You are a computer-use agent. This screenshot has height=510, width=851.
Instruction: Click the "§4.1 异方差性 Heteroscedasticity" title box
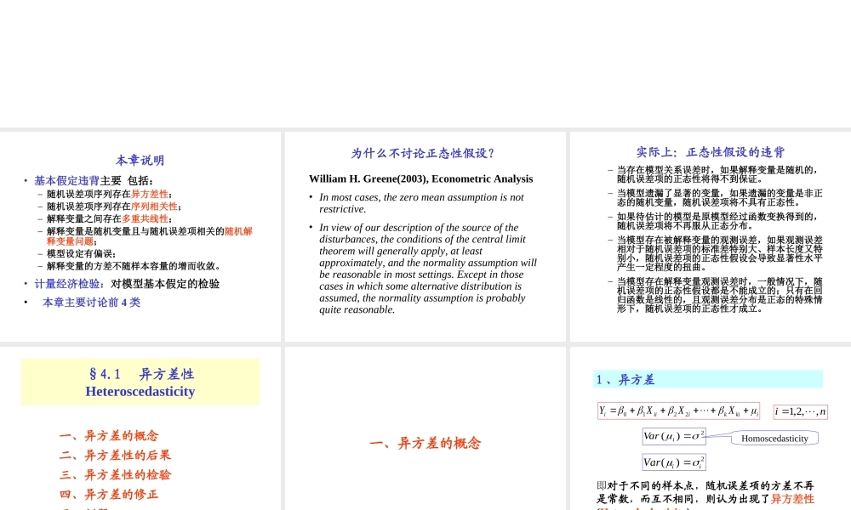coord(140,382)
